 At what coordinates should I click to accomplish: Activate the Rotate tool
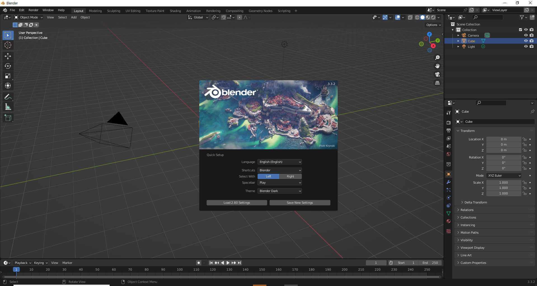(8, 66)
